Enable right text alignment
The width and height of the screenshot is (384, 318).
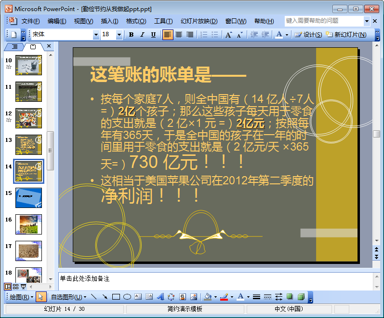click(190, 35)
